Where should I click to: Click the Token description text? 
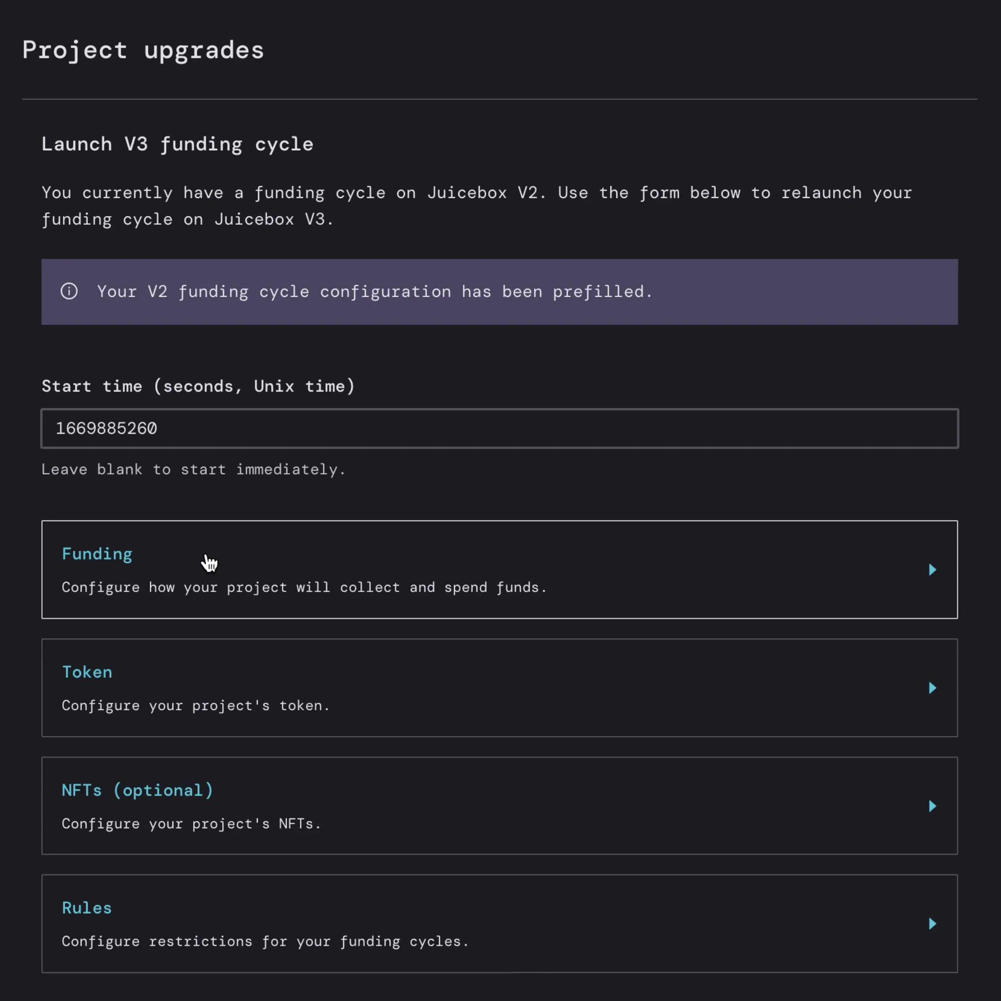196,705
